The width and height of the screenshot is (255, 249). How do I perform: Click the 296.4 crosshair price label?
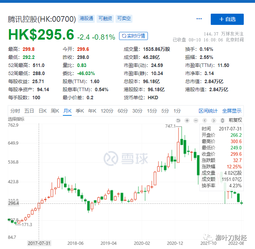pyautogui.click(x=13, y=203)
